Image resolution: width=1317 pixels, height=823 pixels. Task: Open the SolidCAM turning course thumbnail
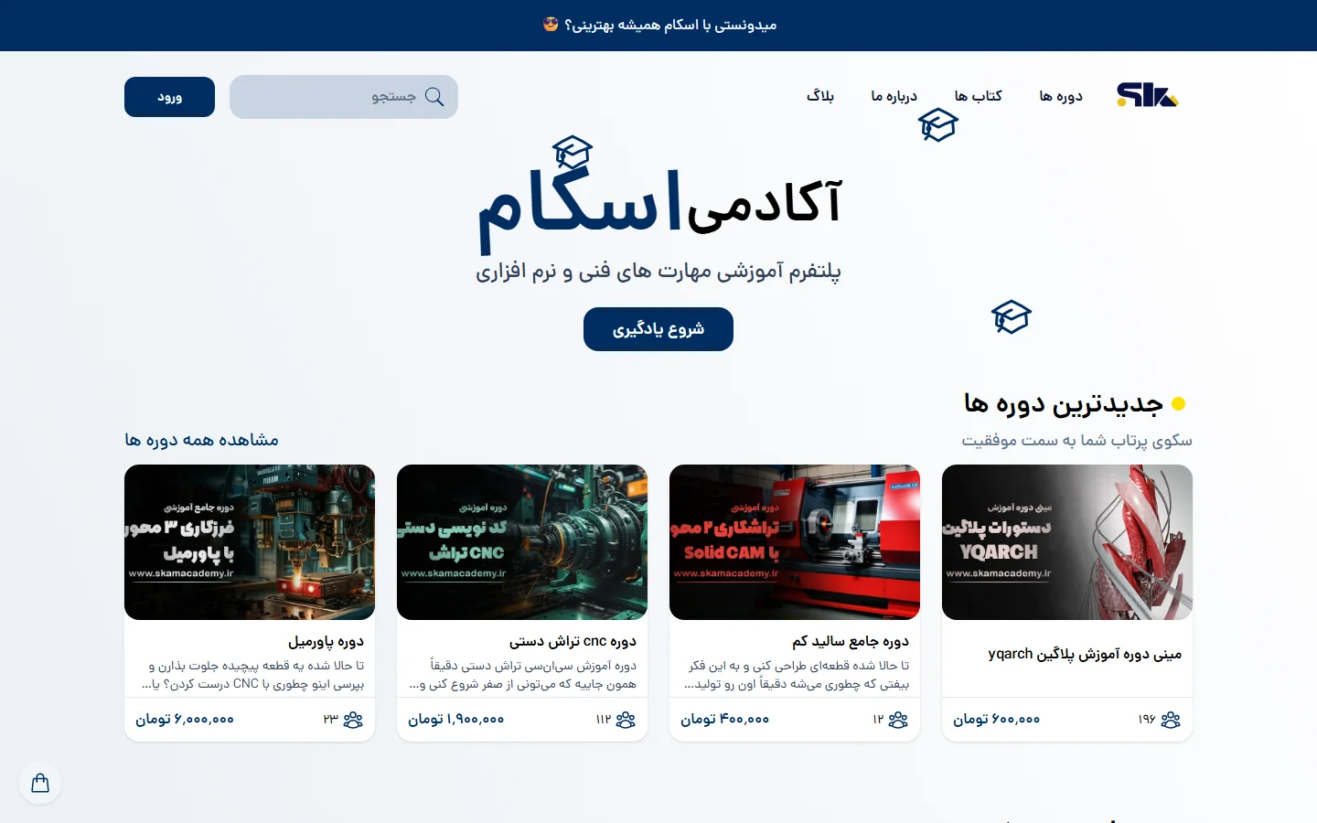[x=795, y=542]
